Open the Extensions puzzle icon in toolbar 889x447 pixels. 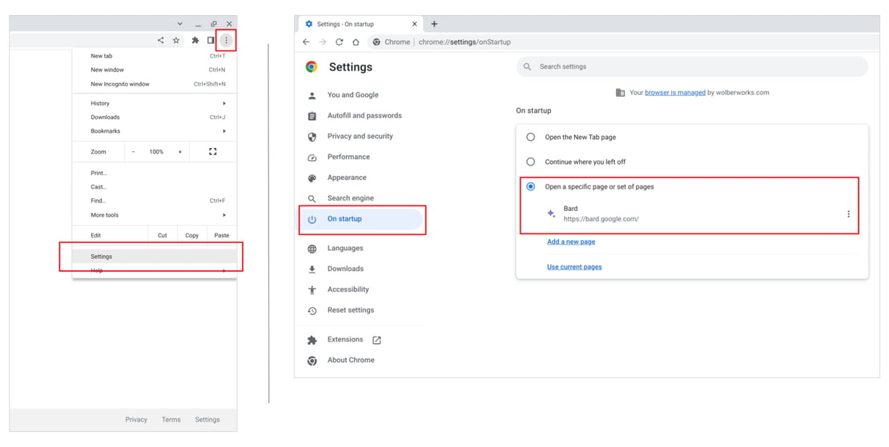(x=195, y=40)
